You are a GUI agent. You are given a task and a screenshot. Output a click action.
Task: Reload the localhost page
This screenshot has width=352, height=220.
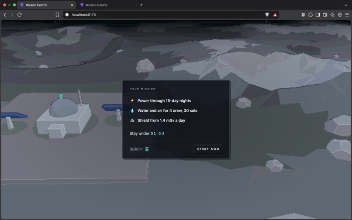[x=20, y=14]
